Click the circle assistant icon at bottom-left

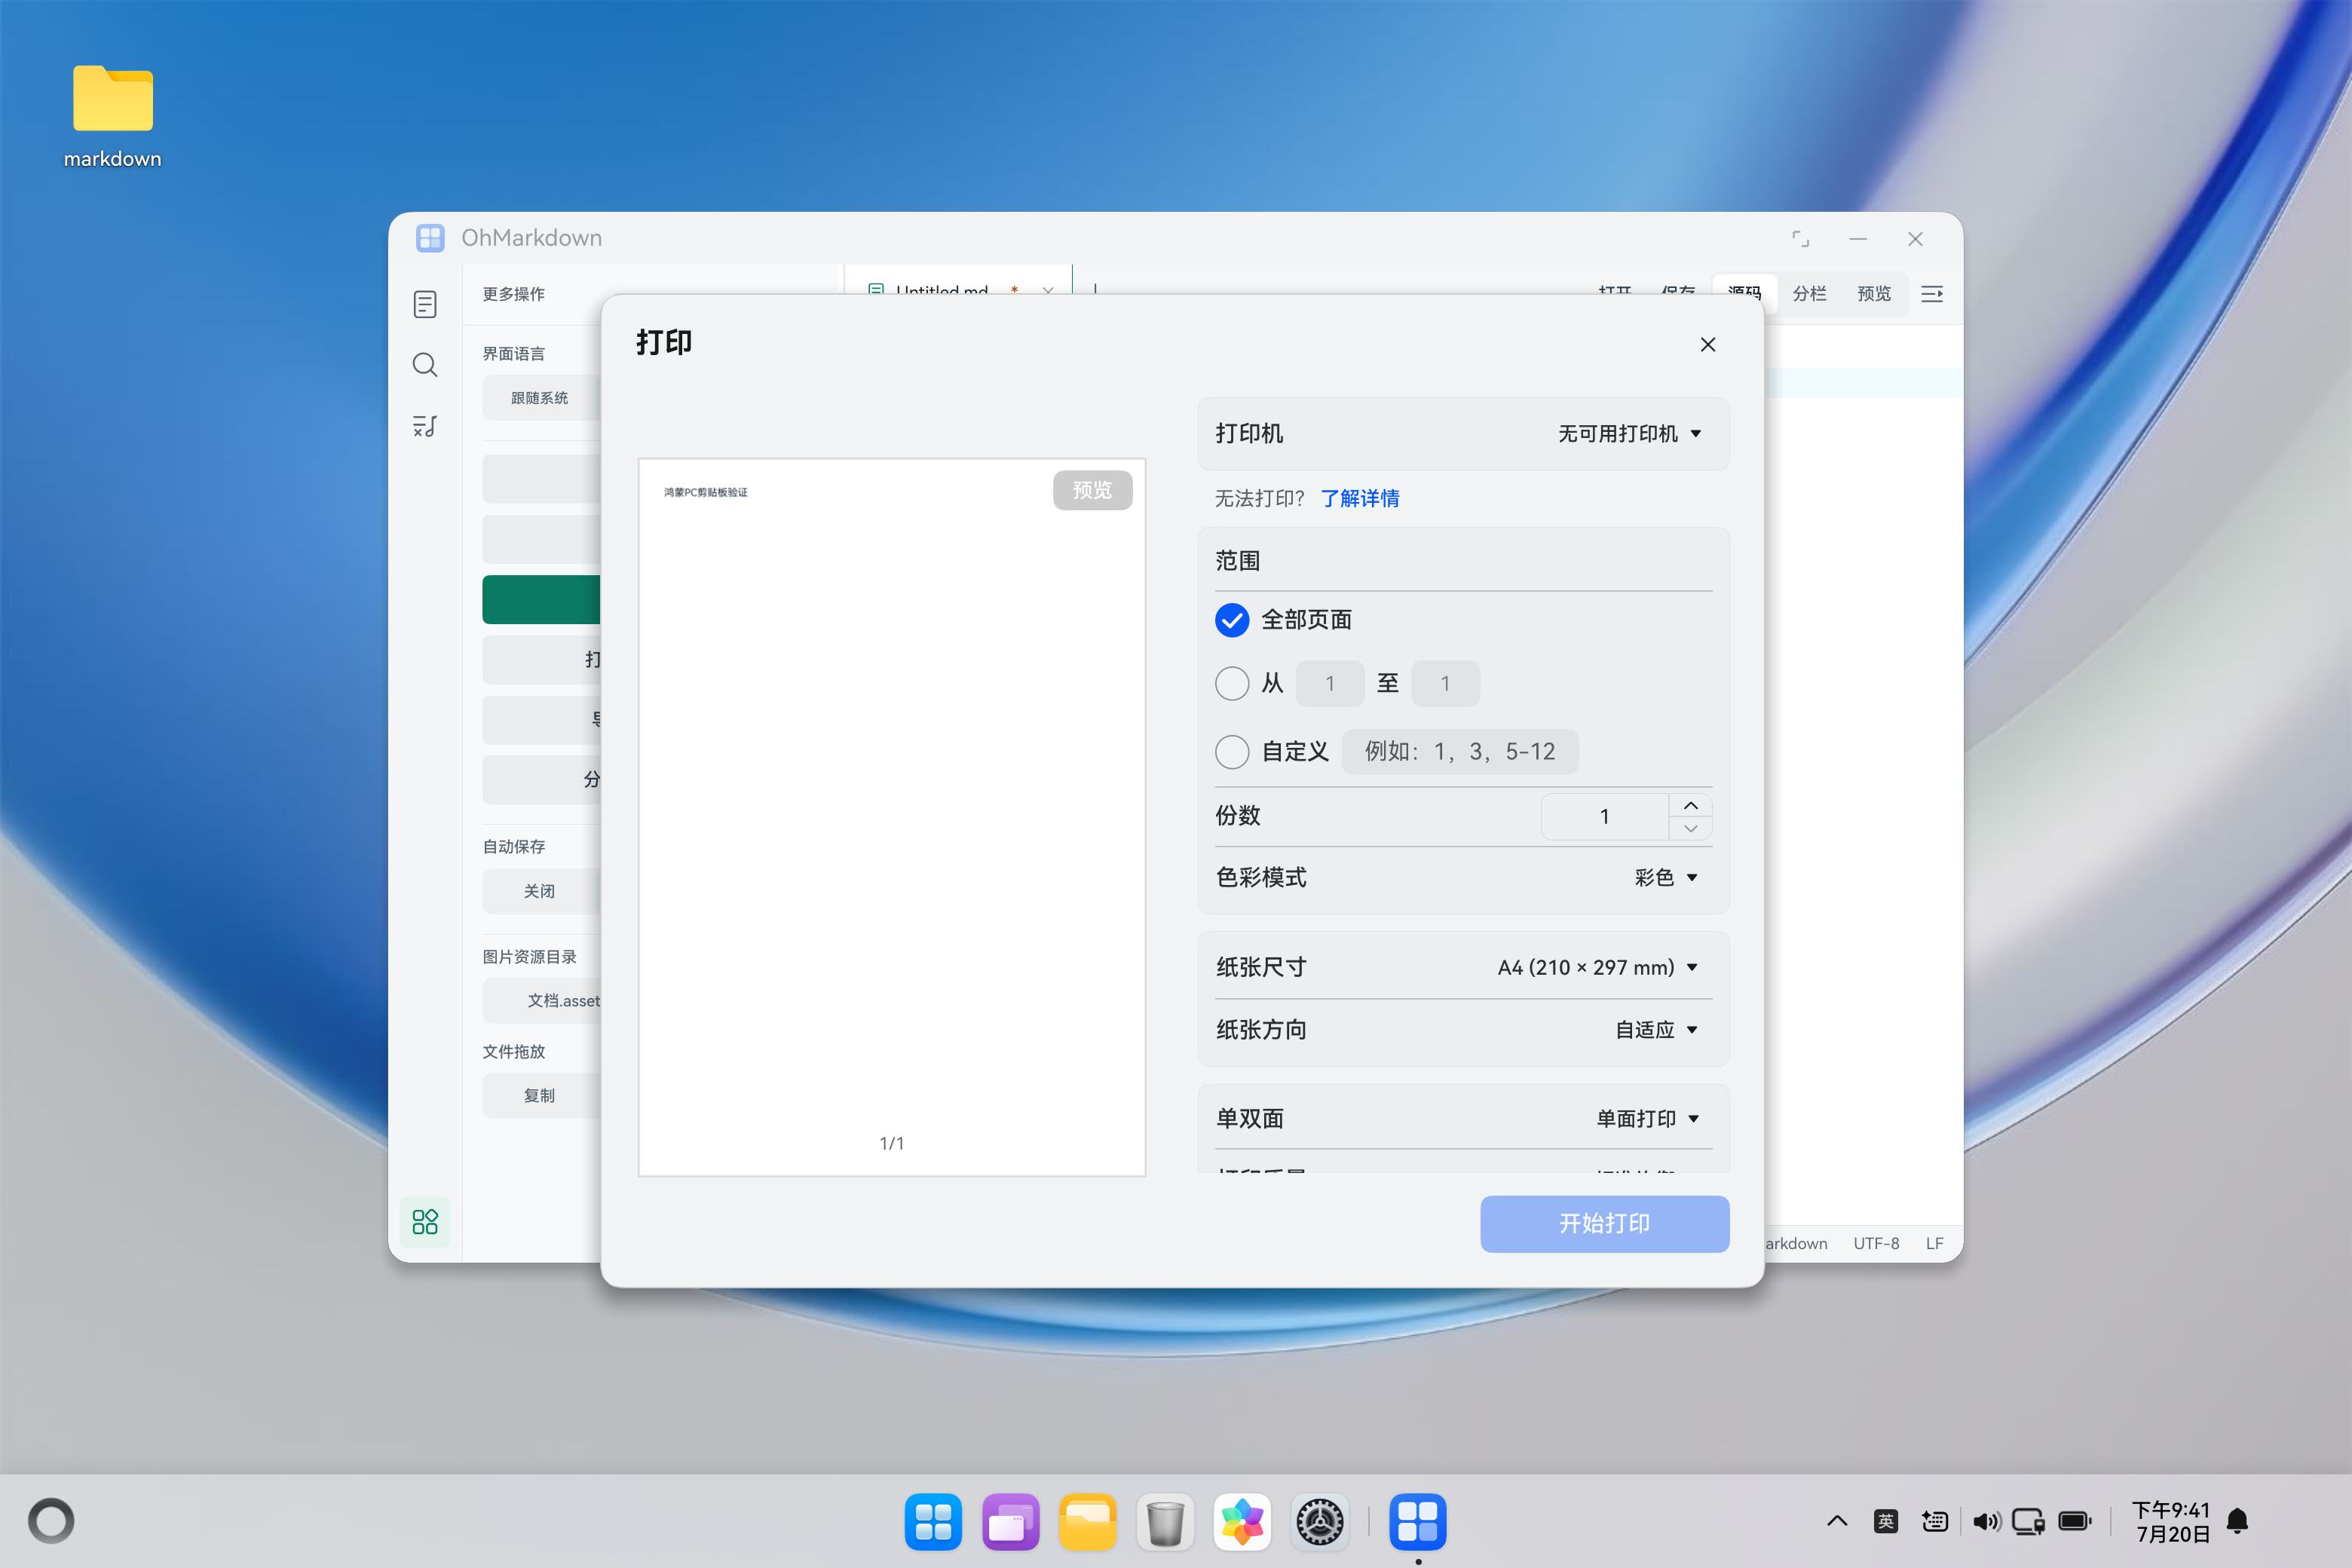point(51,1521)
